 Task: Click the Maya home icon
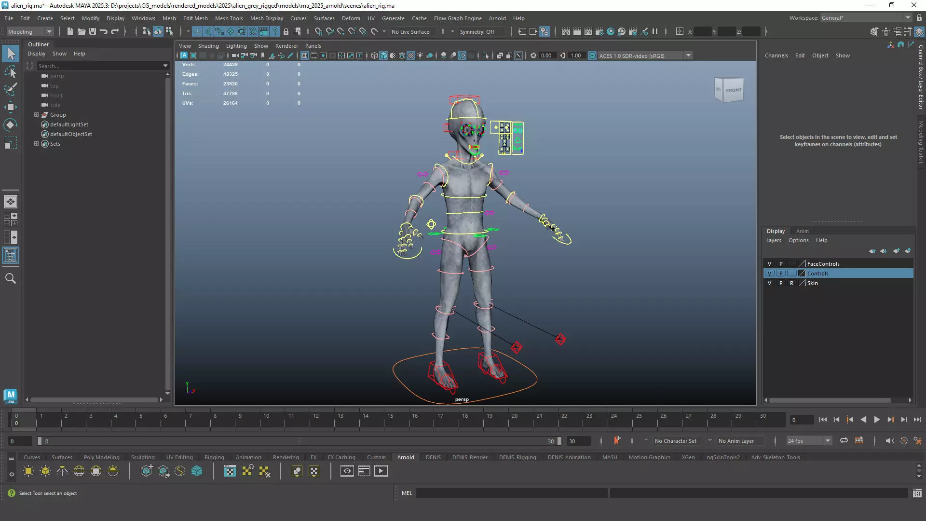[11, 396]
